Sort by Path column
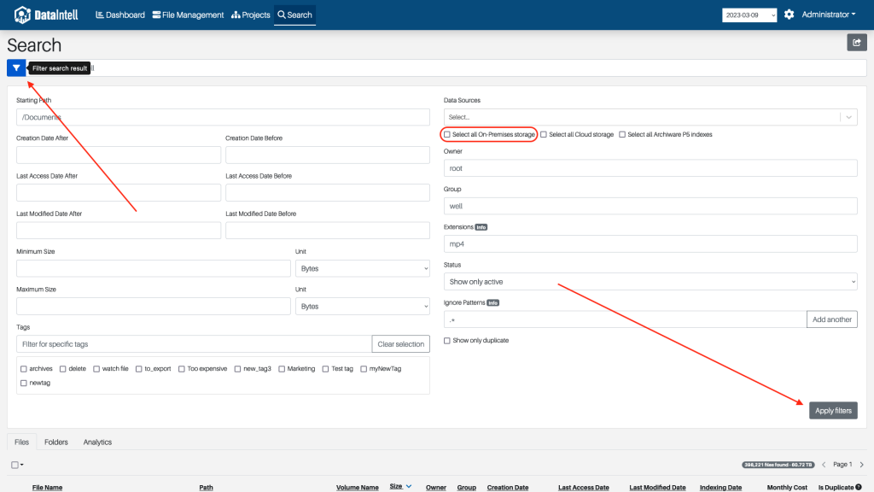Screen dimensions: 874x492 [207, 487]
